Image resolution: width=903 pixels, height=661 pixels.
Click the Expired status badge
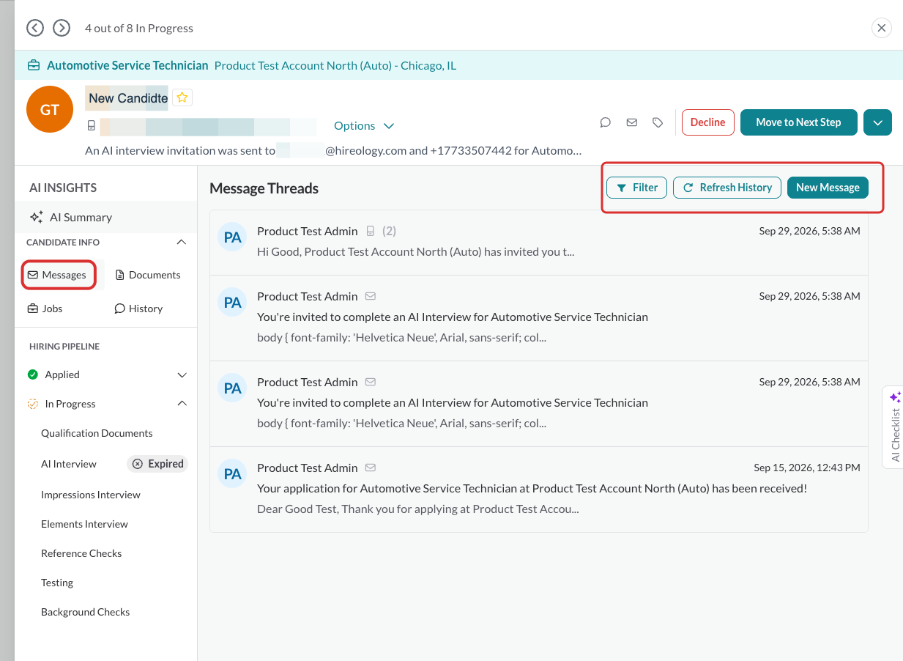coord(157,464)
